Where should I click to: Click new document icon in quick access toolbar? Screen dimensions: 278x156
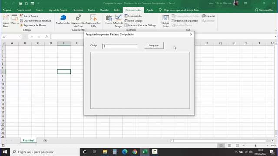(x=26, y=3)
